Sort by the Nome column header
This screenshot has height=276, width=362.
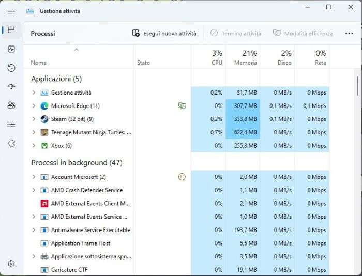(79, 57)
